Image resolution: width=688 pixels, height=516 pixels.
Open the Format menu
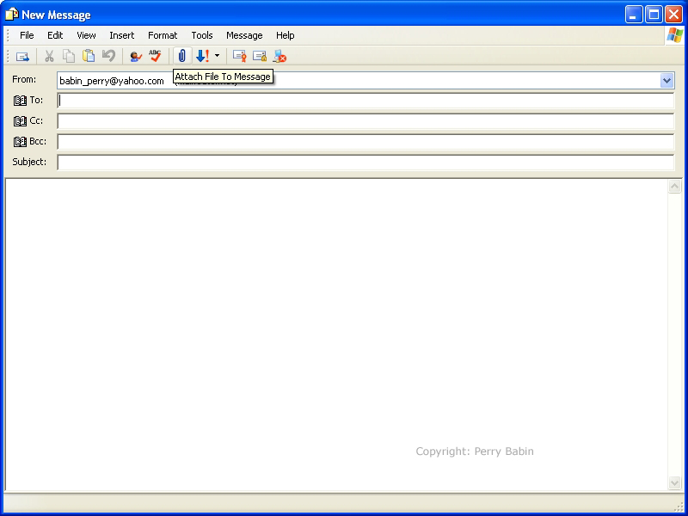click(163, 35)
